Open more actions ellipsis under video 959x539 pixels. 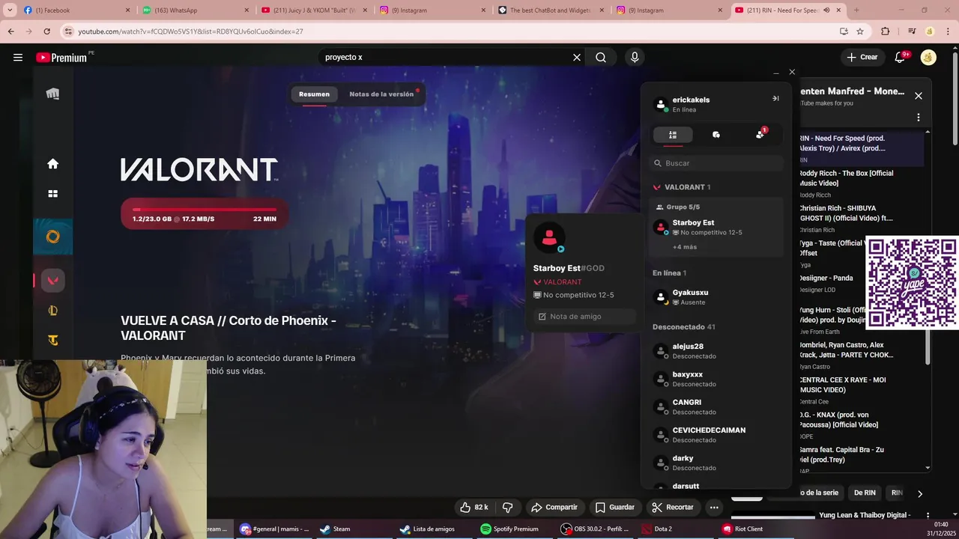pos(714,507)
